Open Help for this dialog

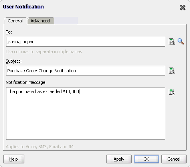[14, 159]
